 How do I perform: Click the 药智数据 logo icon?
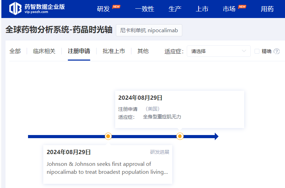[15, 9]
